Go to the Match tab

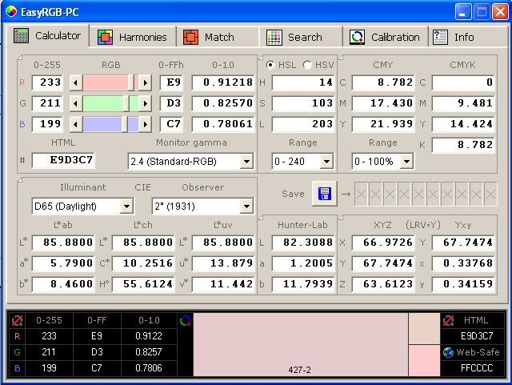click(210, 37)
